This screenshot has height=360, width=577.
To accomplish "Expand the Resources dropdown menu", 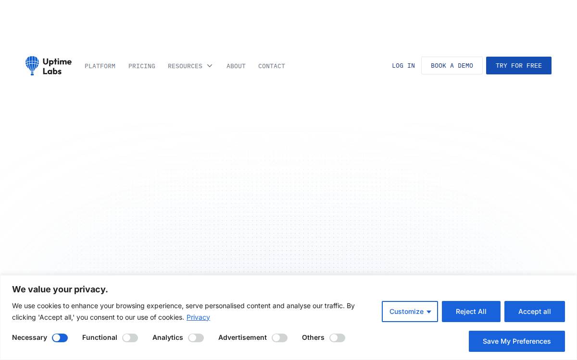I will pyautogui.click(x=190, y=66).
